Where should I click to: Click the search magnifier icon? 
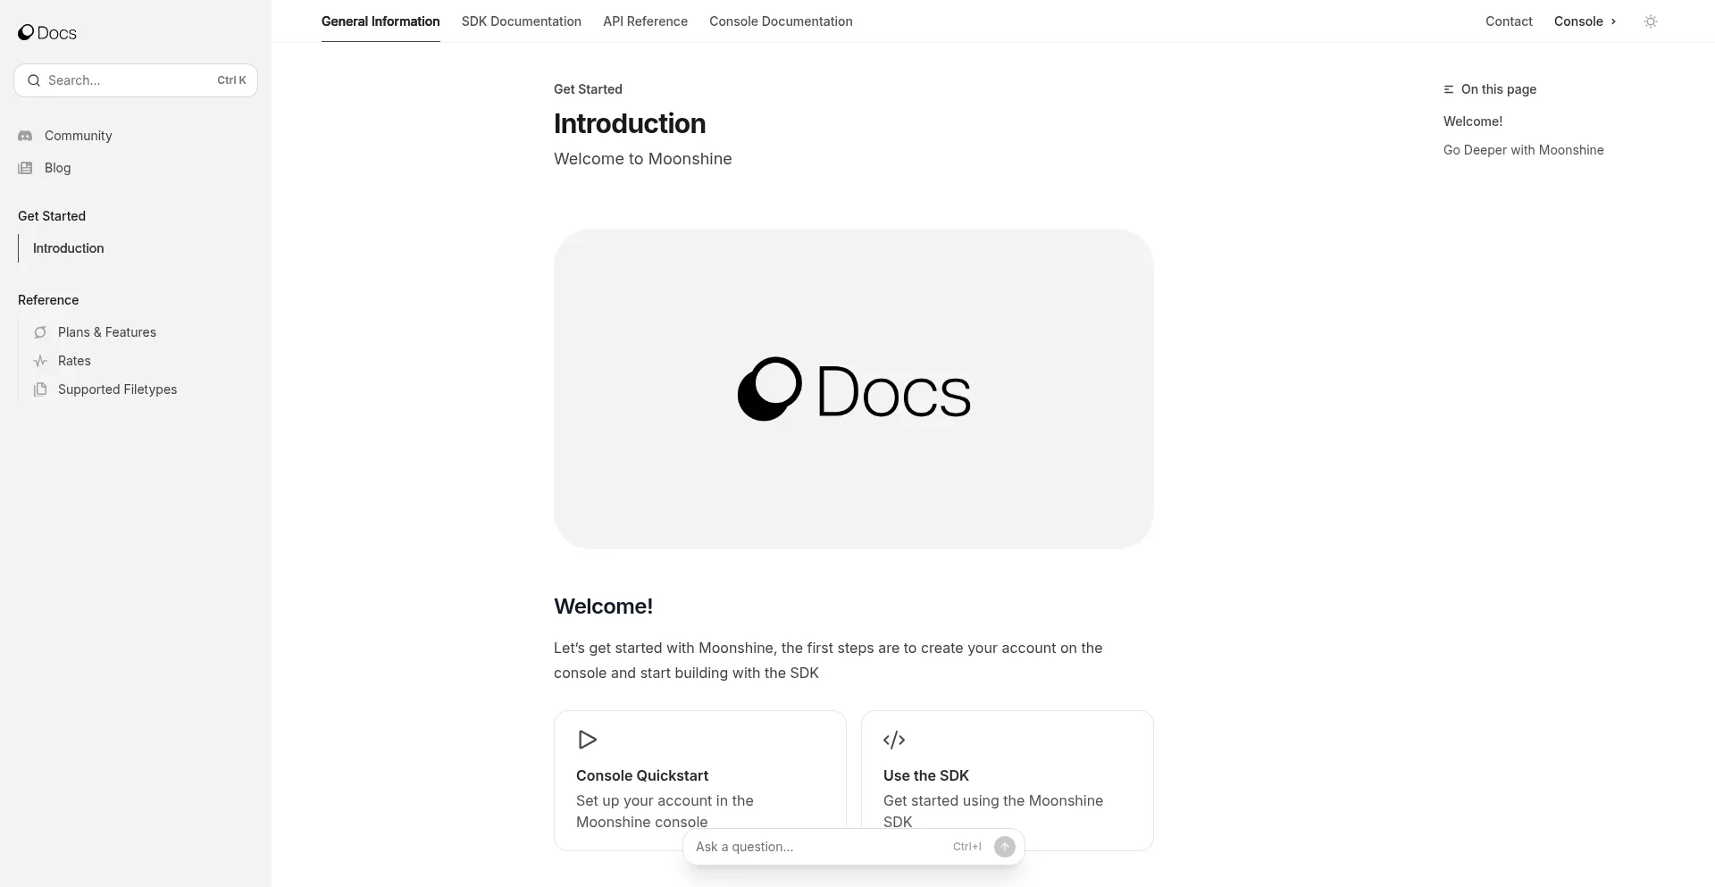coord(33,79)
